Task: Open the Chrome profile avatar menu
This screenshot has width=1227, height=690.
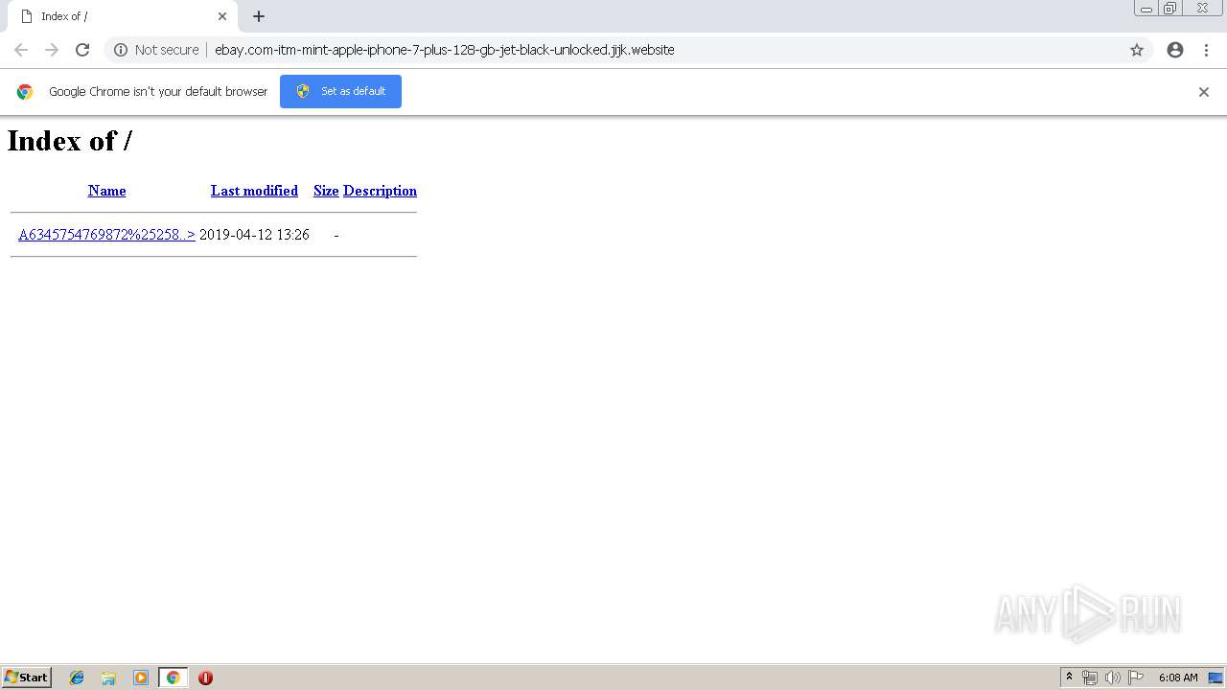Action: pyautogui.click(x=1175, y=50)
